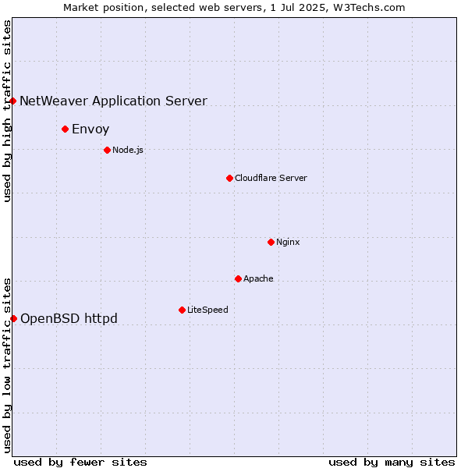
Task: Select the 'Nginx' text label
Action: point(288,242)
